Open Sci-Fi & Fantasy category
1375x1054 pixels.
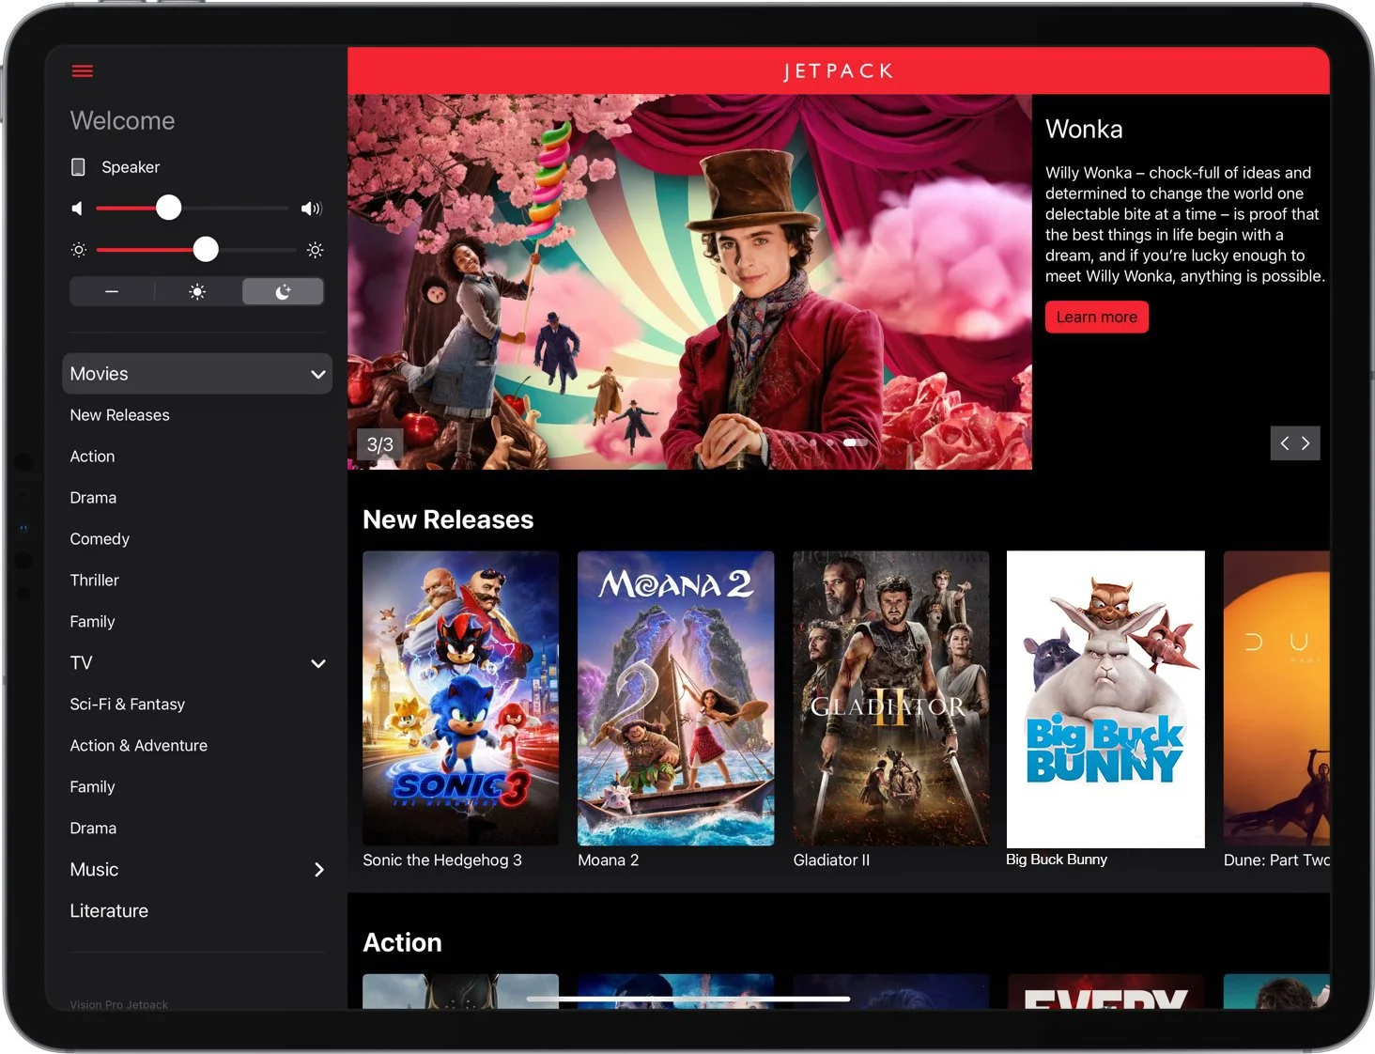127,705
